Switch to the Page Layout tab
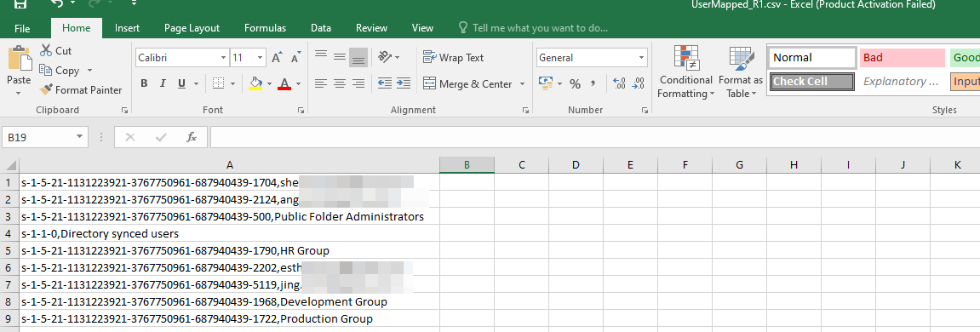 click(x=192, y=28)
